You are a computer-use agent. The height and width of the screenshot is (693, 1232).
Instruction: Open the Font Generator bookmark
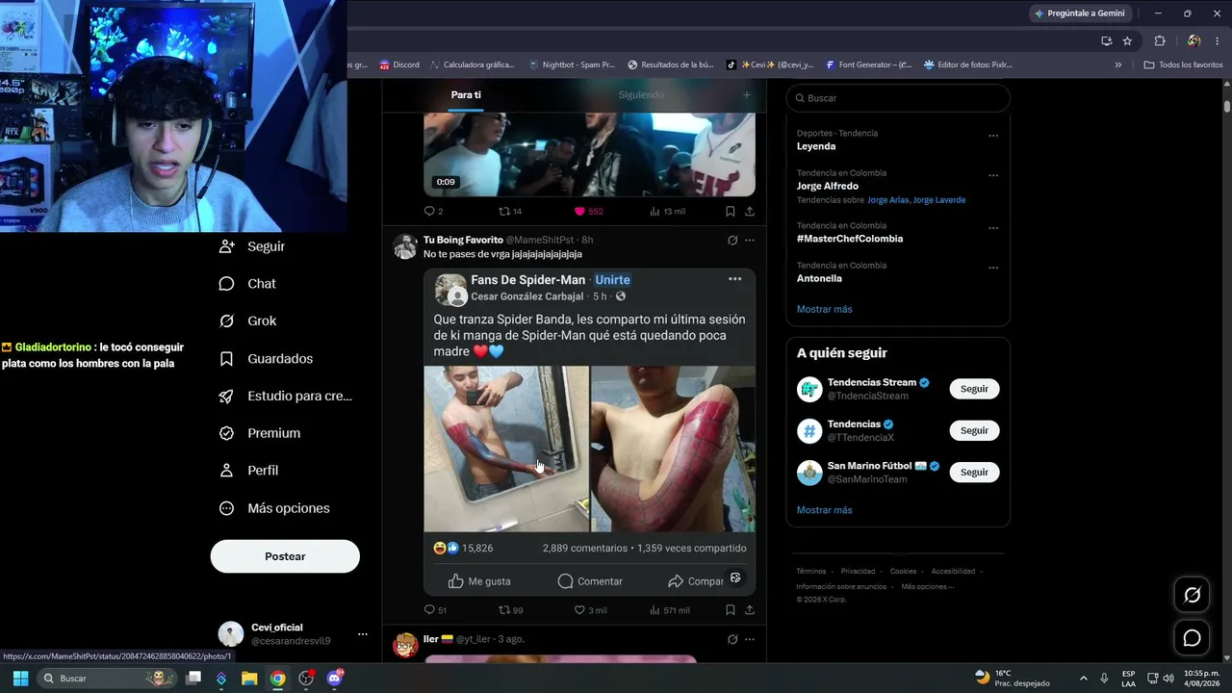868,64
